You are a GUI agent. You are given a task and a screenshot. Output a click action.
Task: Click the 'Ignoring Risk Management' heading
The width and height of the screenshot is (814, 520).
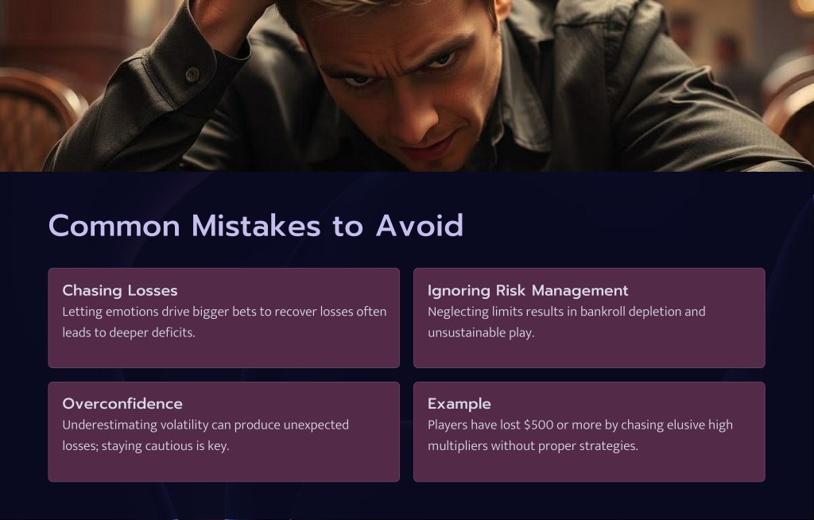528,290
